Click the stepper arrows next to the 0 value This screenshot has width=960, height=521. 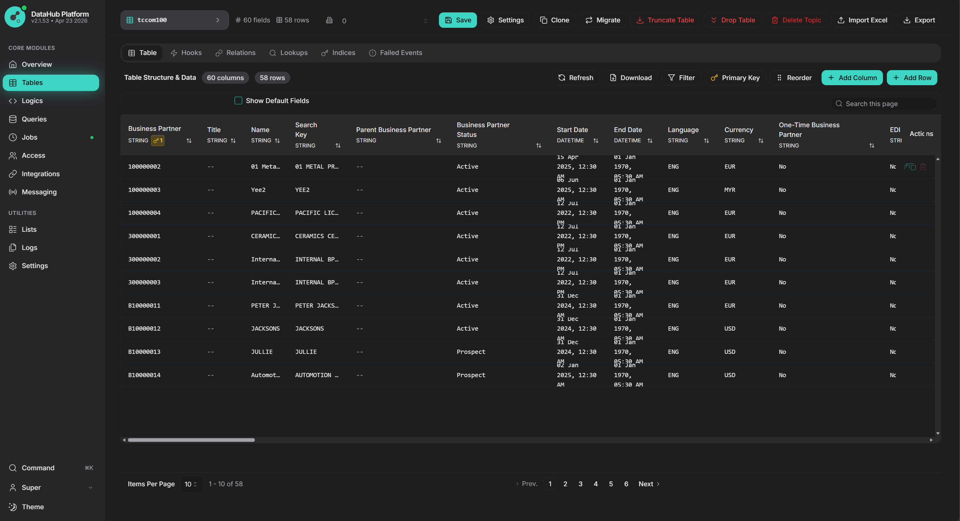click(x=426, y=21)
